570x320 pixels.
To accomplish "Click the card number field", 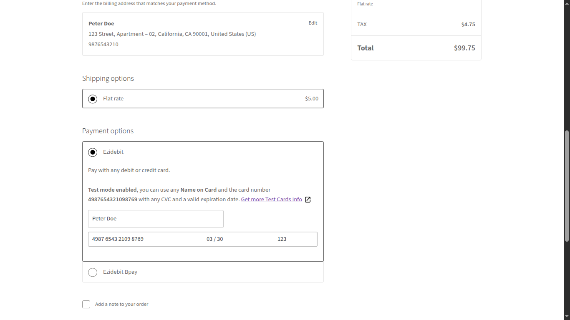I will coord(138,239).
